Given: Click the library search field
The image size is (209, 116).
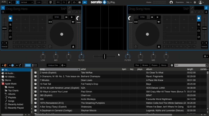Looking at the screenshot, I should pos(191,65).
